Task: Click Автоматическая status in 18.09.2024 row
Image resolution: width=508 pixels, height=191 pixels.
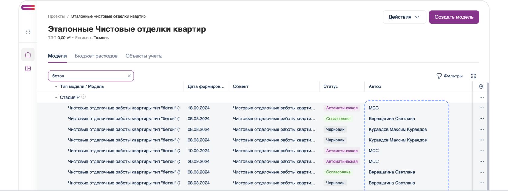Action: click(342, 108)
